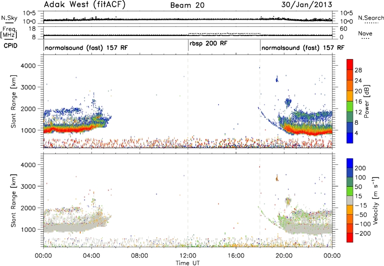Click the "16:00" time axis tick label
Screen dimensions: 384x266
pyautogui.click(x=236, y=256)
